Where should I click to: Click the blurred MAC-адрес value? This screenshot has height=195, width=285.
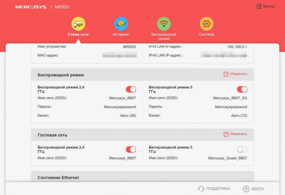[120, 55]
